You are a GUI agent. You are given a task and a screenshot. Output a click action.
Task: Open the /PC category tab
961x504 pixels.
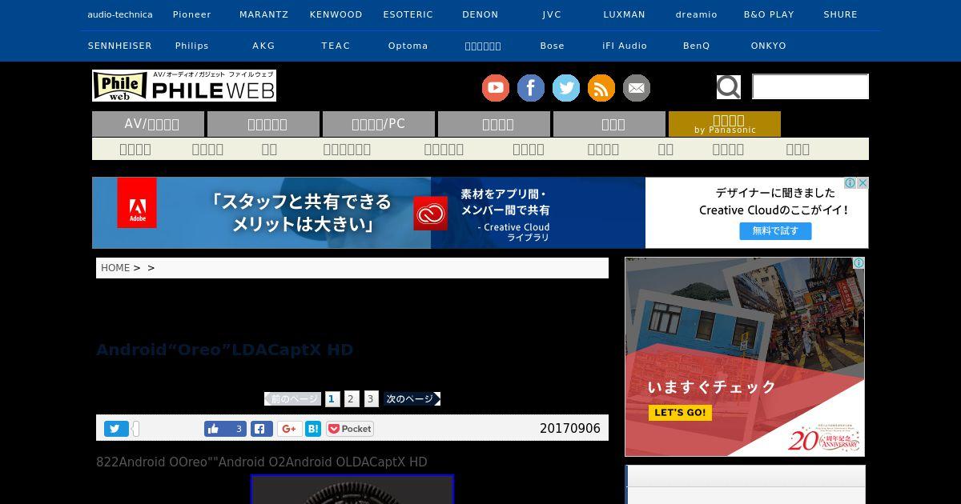point(379,124)
